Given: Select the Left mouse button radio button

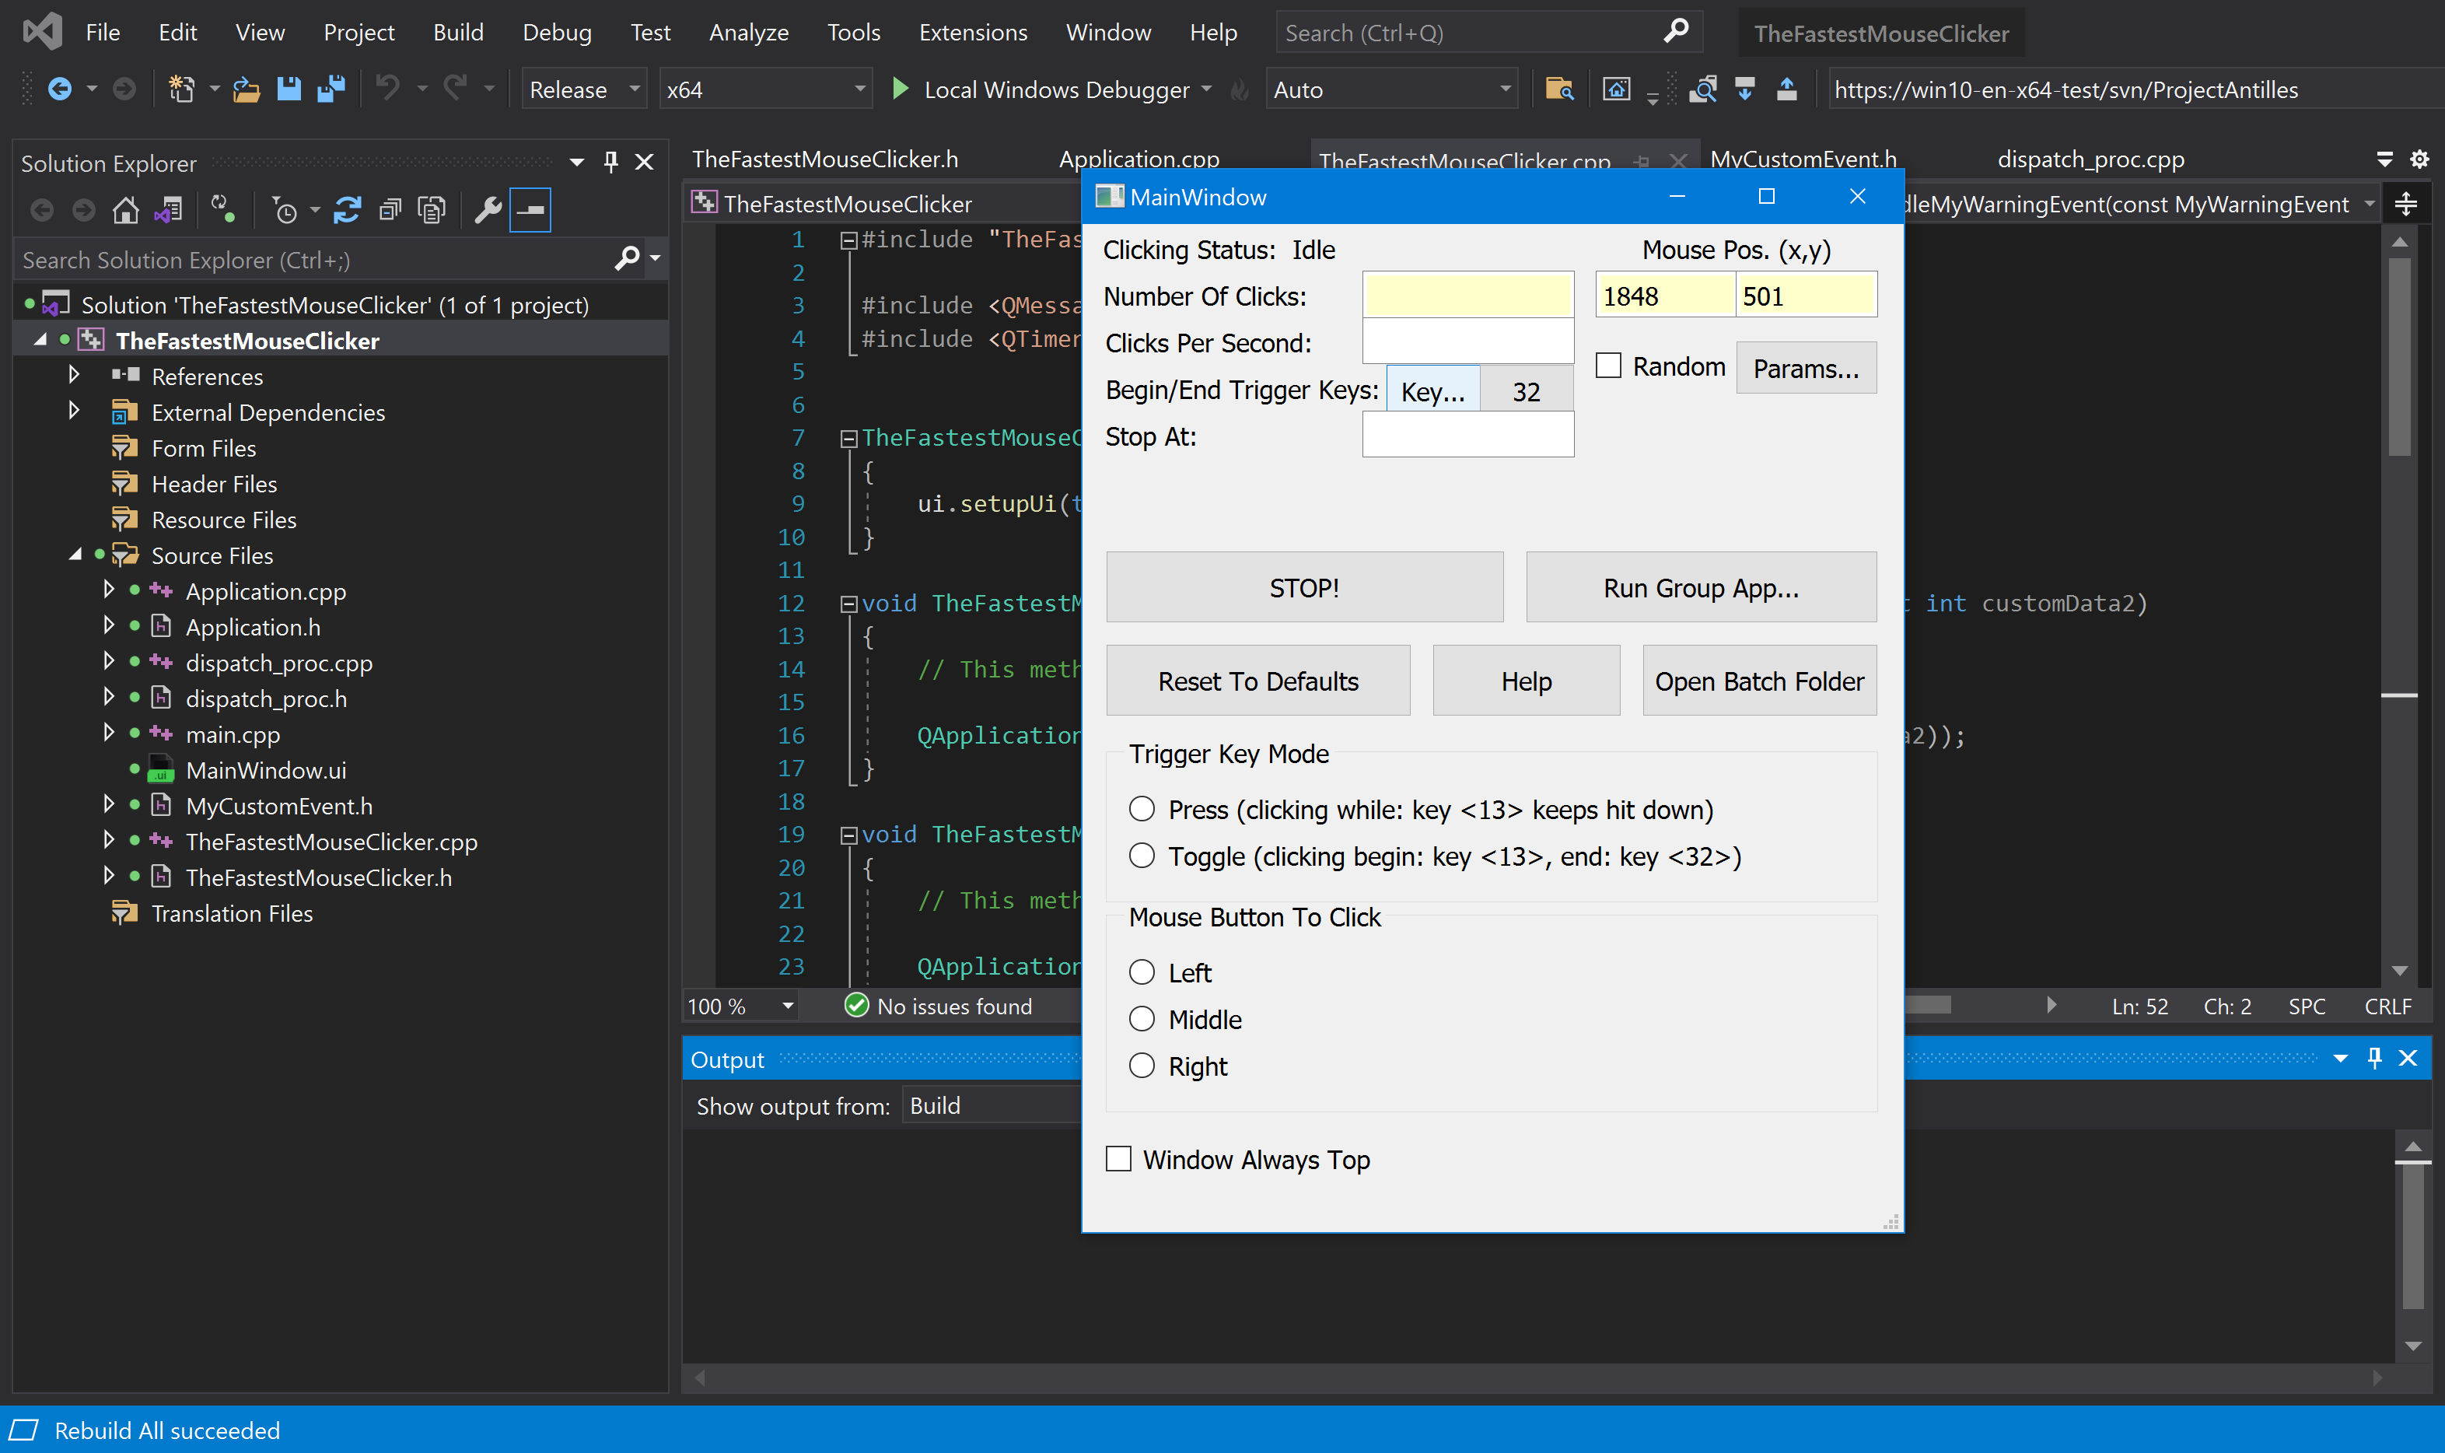Looking at the screenshot, I should coord(1141,972).
